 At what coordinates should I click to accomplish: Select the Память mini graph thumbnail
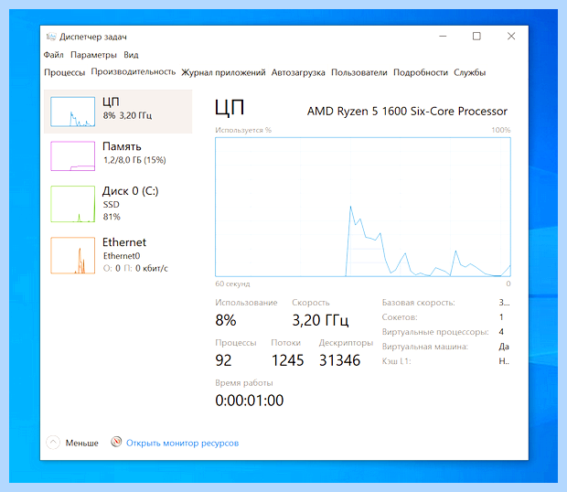coord(72,155)
